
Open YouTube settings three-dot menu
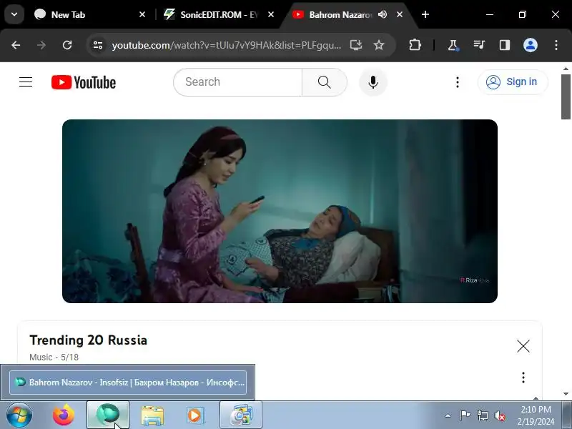(458, 82)
